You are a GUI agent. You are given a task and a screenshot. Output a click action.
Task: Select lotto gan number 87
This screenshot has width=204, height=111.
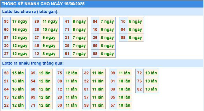click(6, 37)
